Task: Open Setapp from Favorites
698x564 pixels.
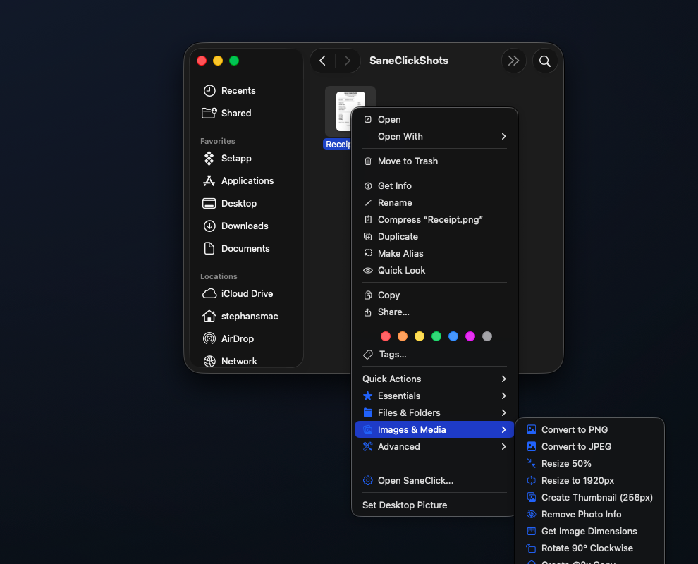Action: click(247, 158)
